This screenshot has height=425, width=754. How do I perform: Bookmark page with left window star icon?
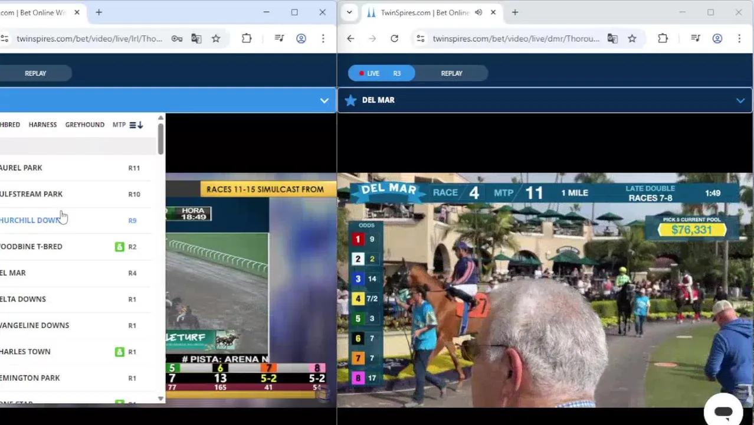coord(216,38)
